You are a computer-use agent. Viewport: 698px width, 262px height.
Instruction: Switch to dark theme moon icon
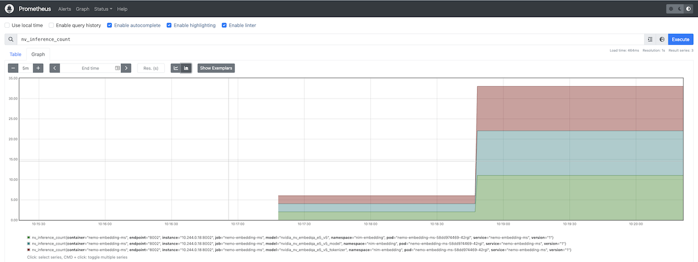[679, 9]
